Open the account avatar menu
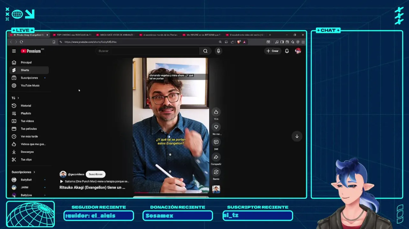This screenshot has height=229, width=409. (x=298, y=51)
